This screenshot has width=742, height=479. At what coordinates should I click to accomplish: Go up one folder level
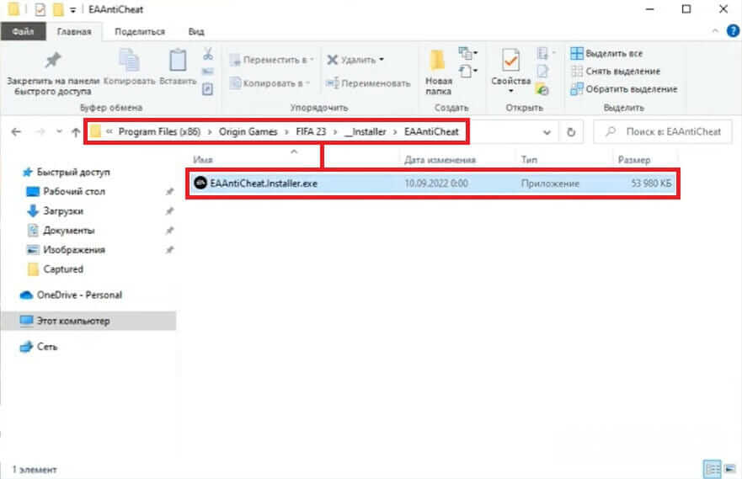click(x=76, y=132)
